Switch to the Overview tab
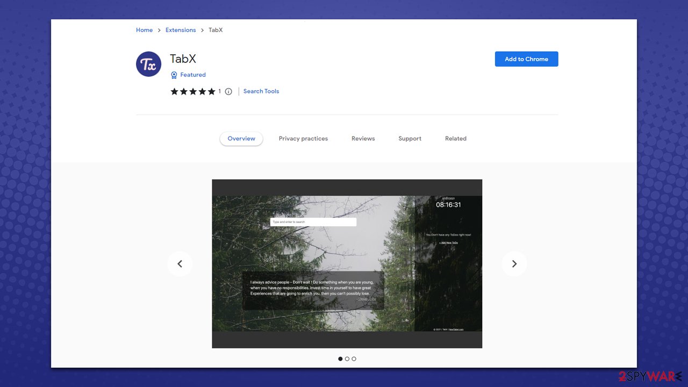This screenshot has width=688, height=387. 241,139
